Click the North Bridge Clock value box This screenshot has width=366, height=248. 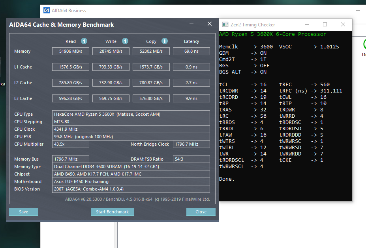[191, 144]
